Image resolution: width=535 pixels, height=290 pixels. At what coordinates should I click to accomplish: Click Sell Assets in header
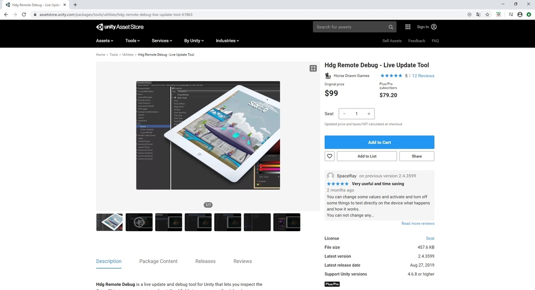point(392,41)
